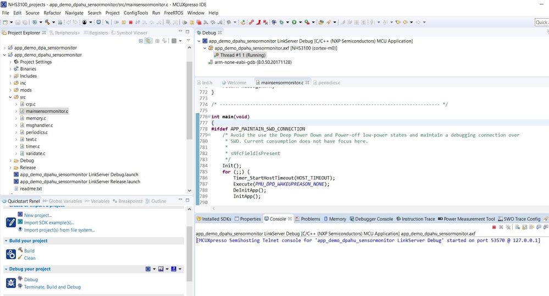The image size is (549, 296).
Task: Click Terminate, Build and Debug link
Action: click(x=52, y=287)
